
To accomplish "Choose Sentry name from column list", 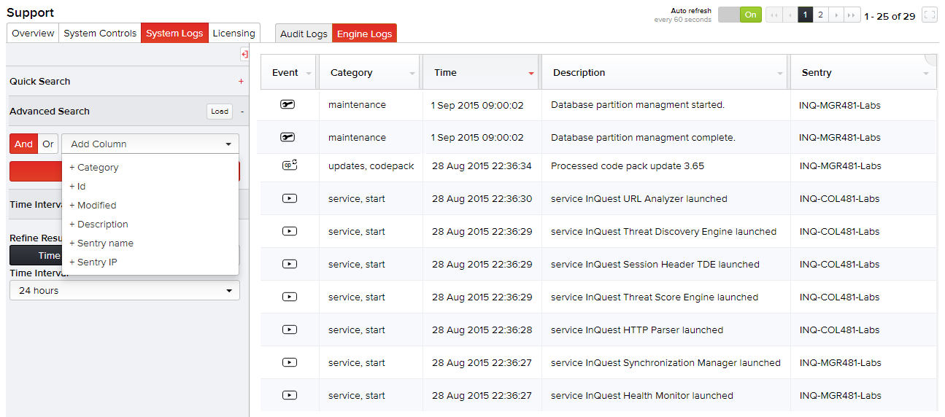I will click(x=105, y=243).
